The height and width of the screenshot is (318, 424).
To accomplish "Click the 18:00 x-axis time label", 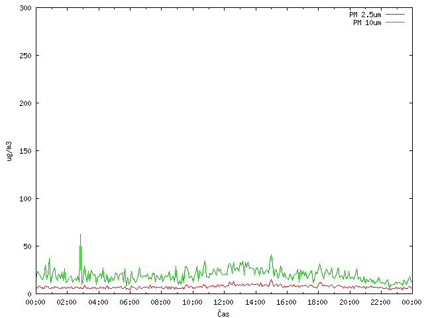I will pyautogui.click(x=318, y=302).
